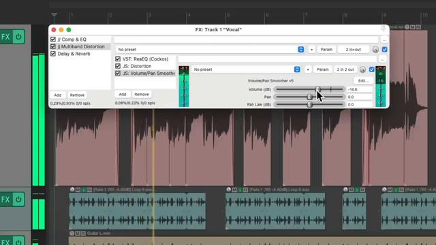
Task: Click the third Loop item's volume knob icon
Action: point(345,189)
